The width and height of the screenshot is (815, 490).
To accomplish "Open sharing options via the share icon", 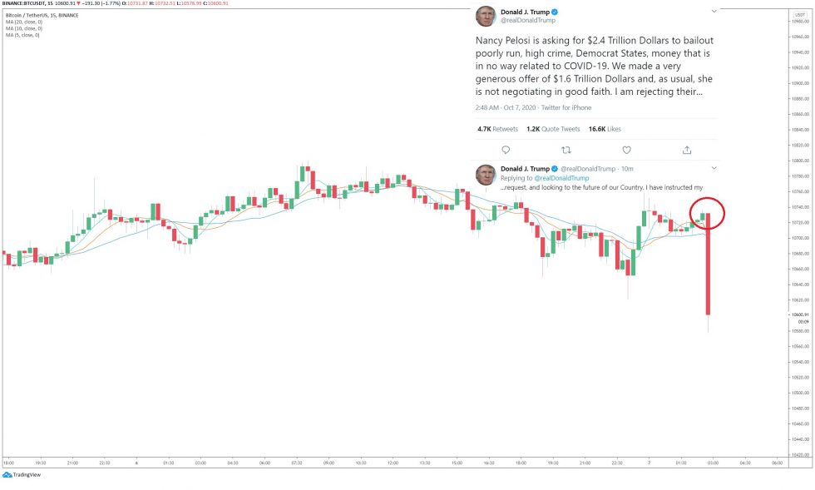I will coord(687,150).
